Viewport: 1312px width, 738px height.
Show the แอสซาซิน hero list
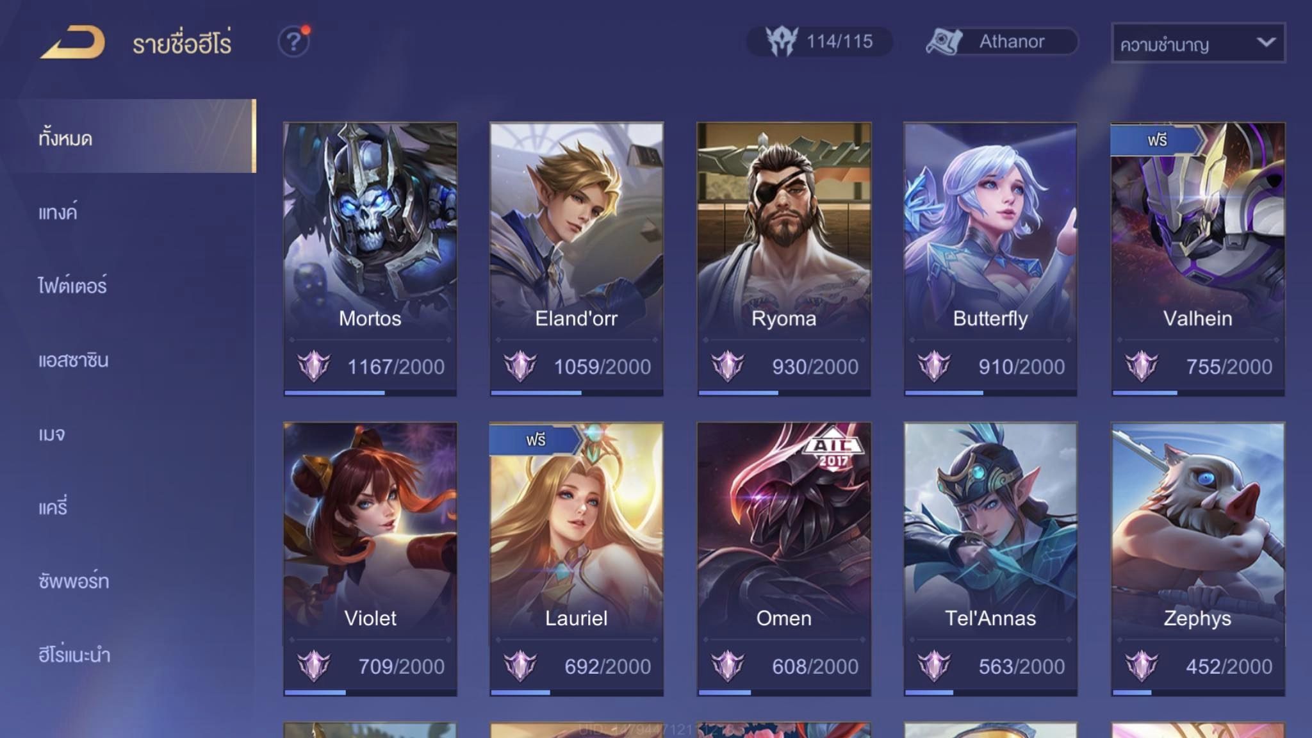pos(73,360)
